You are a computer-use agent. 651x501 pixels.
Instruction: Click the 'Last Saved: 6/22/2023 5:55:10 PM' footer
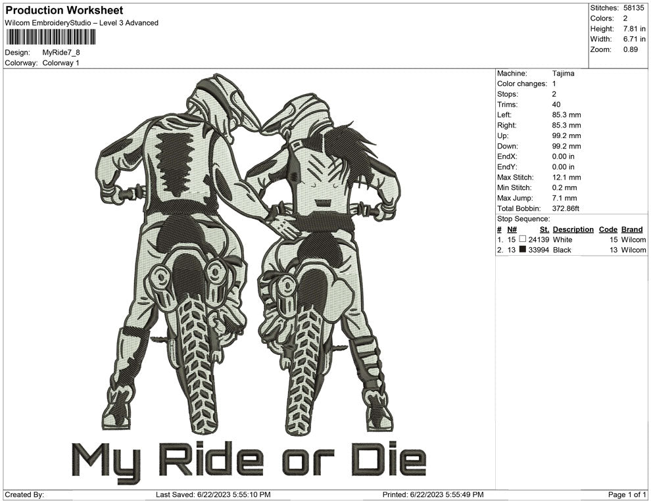(213, 494)
